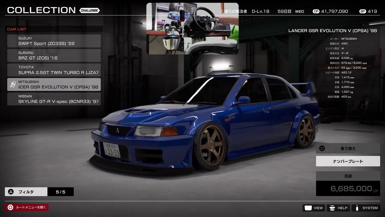
Task: Click the 2,096 cc displacement value
Action: (347, 58)
